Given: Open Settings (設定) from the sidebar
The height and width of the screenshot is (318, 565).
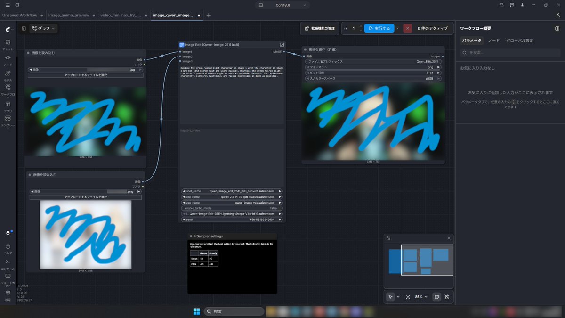Looking at the screenshot, I should tap(8, 295).
